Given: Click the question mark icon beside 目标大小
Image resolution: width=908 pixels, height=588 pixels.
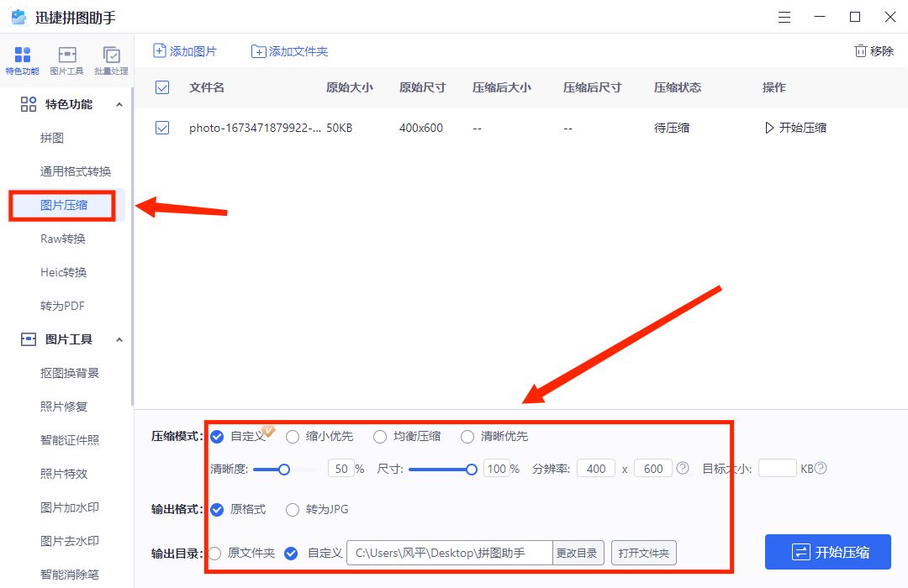Looking at the screenshot, I should [821, 469].
